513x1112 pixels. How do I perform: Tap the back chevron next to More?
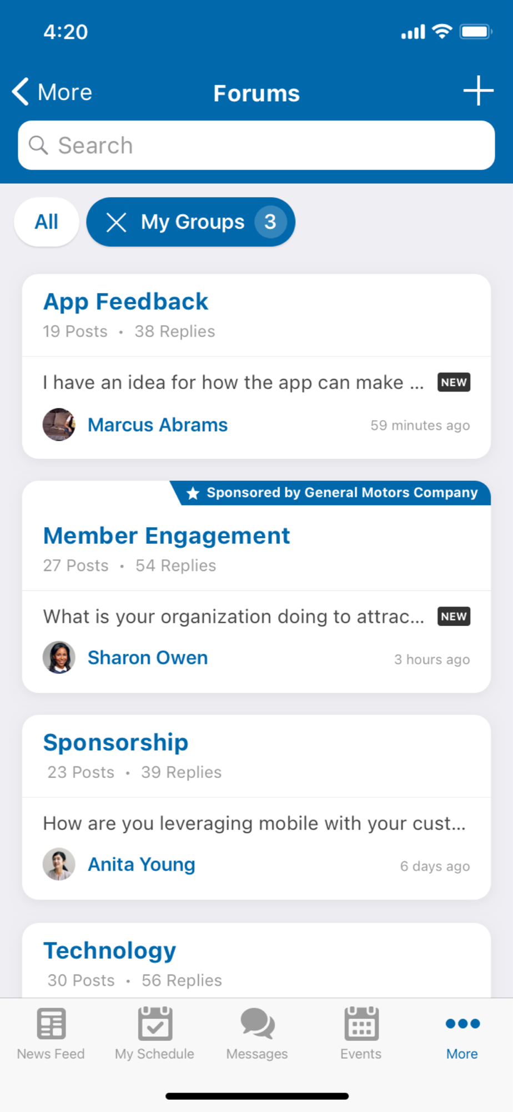(21, 92)
